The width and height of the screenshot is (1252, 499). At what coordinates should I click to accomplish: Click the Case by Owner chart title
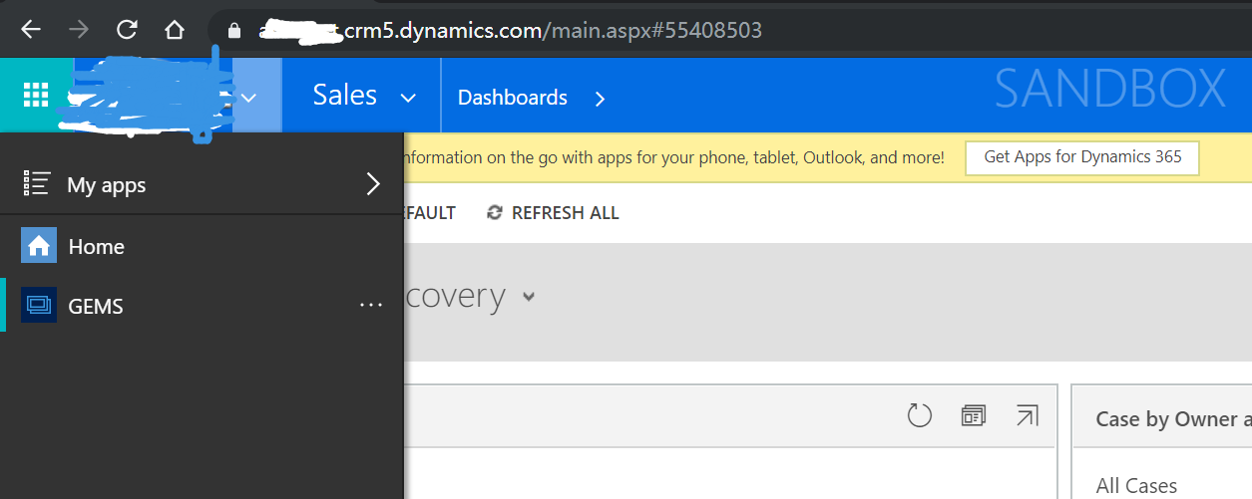click(x=1173, y=419)
